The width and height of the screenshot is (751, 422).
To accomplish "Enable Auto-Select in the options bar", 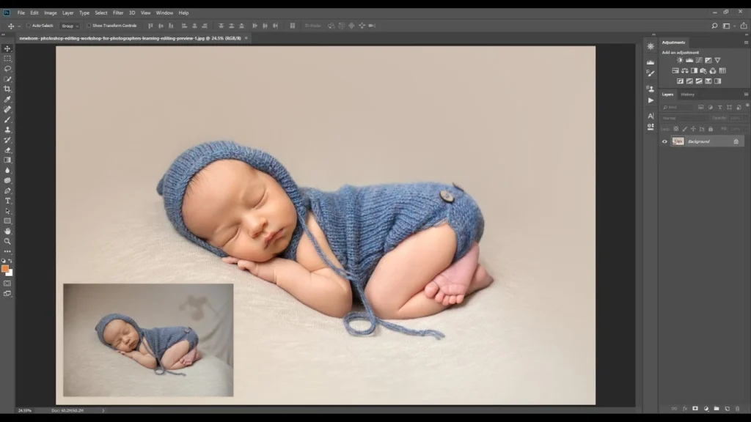I will [29, 26].
